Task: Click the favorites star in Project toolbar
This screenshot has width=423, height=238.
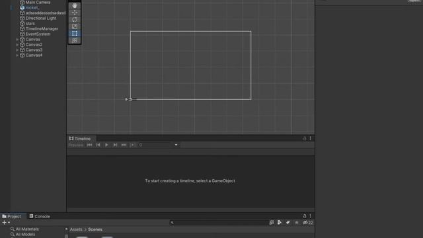Action: (297, 223)
